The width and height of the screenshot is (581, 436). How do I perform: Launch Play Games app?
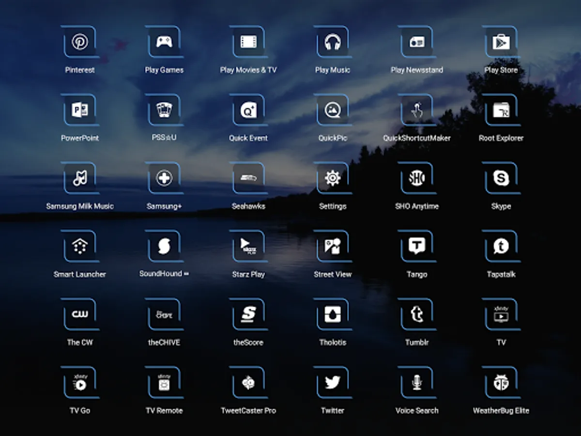164,42
